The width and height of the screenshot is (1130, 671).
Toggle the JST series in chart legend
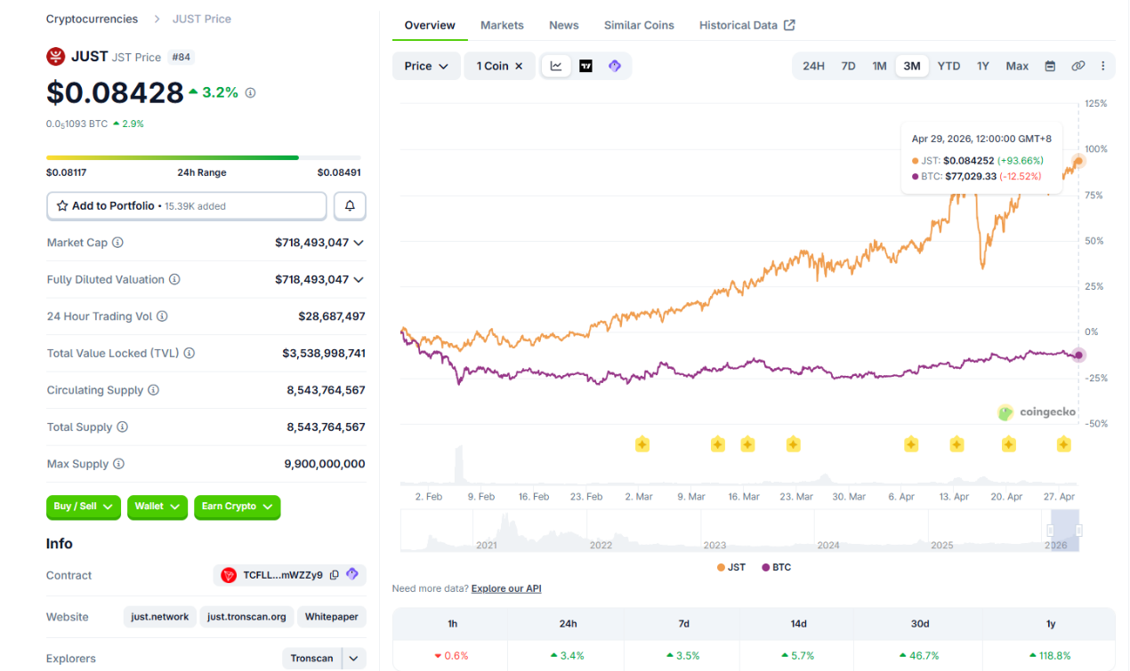(730, 567)
